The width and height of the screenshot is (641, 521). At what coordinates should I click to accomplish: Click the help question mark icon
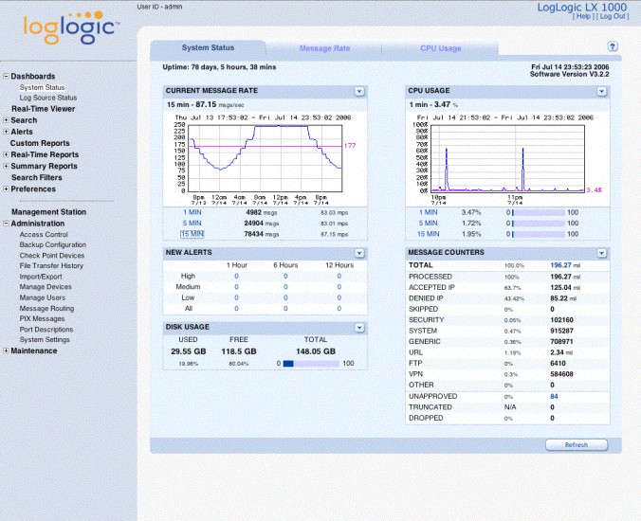[x=613, y=45]
